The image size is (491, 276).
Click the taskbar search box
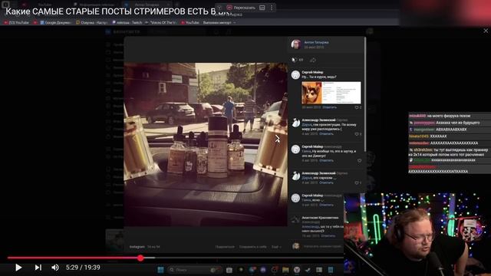194,270
